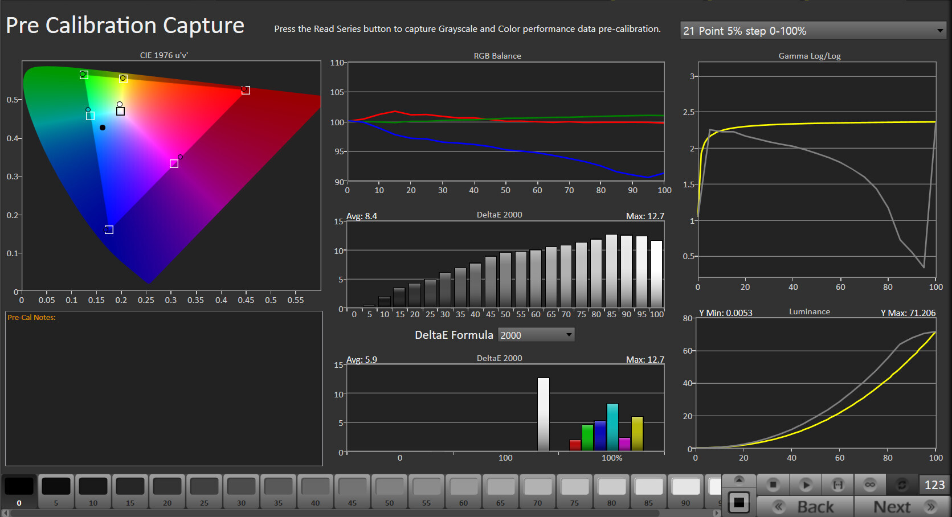Click the 123 numeric display button
This screenshot has width=952, height=517.
[934, 485]
